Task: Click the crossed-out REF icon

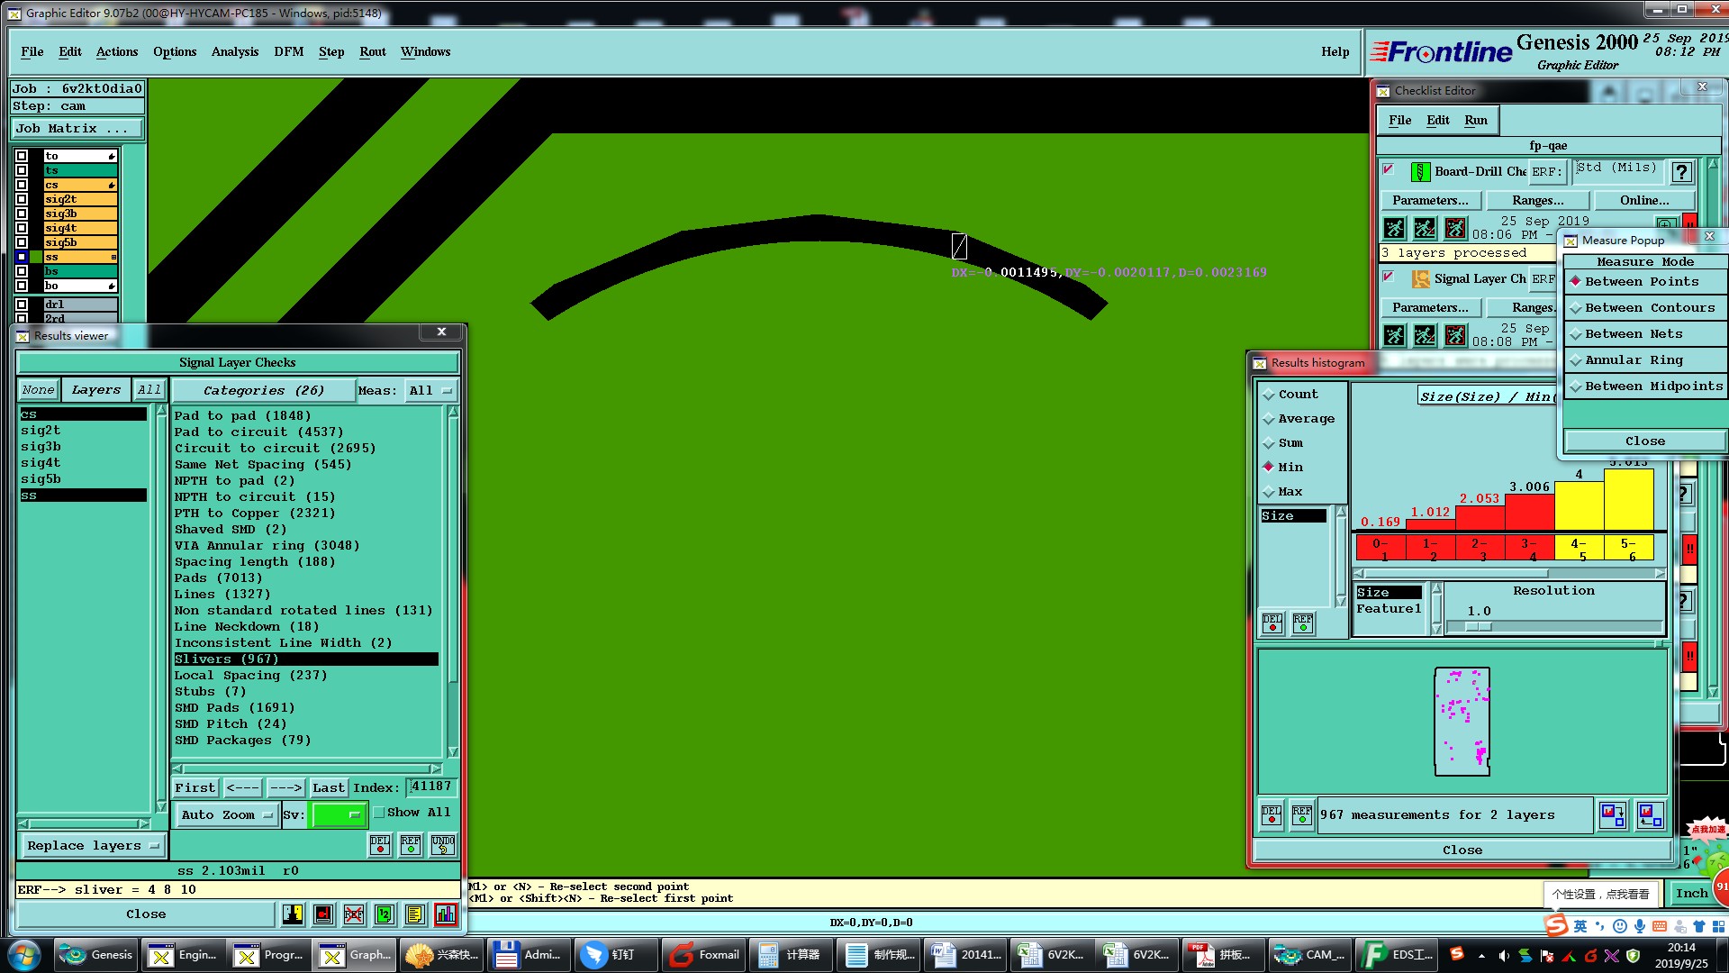Action: pyautogui.click(x=354, y=914)
